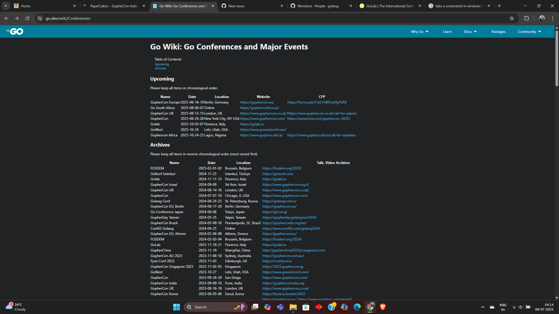Open the gopherconindia.org link

pyautogui.click(x=283, y=283)
